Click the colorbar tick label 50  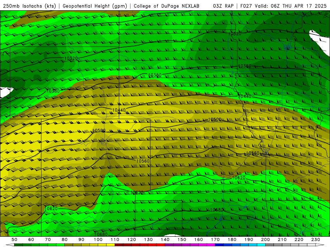point(14,240)
